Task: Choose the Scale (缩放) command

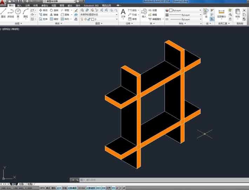Action: coord(54,19)
